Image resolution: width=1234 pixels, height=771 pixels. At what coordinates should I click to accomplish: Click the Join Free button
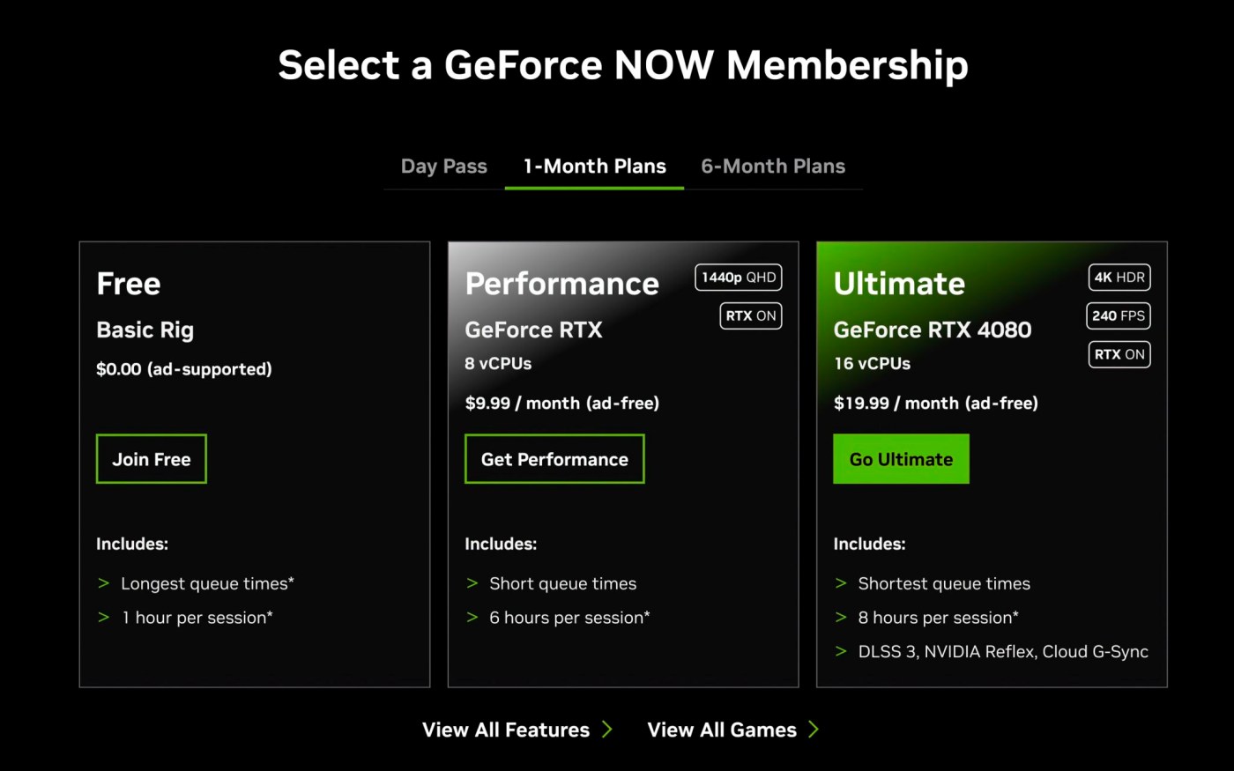click(x=151, y=459)
